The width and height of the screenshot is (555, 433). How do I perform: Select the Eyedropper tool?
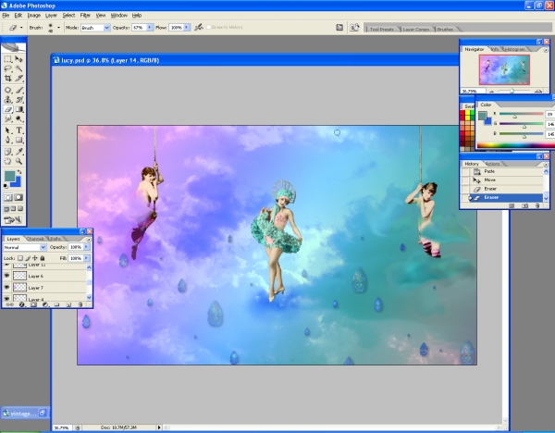pos(19,152)
